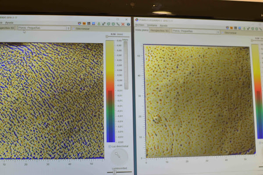Click the green anchor icon in right window

[x=244, y=28]
